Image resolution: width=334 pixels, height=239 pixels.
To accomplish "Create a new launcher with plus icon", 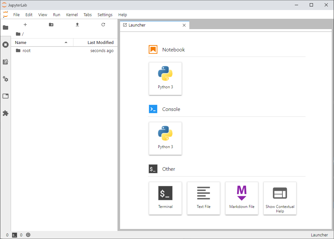I will coord(25,25).
